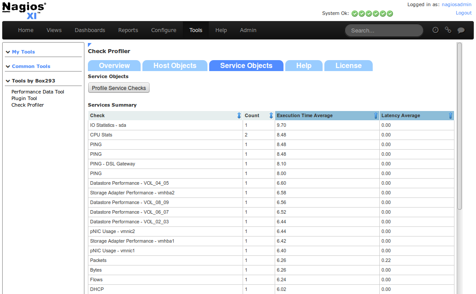The image size is (476, 294).
Task: Open the Home menu
Action: point(25,30)
